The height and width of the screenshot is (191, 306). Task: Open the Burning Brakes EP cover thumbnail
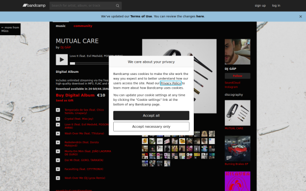(x=238, y=149)
